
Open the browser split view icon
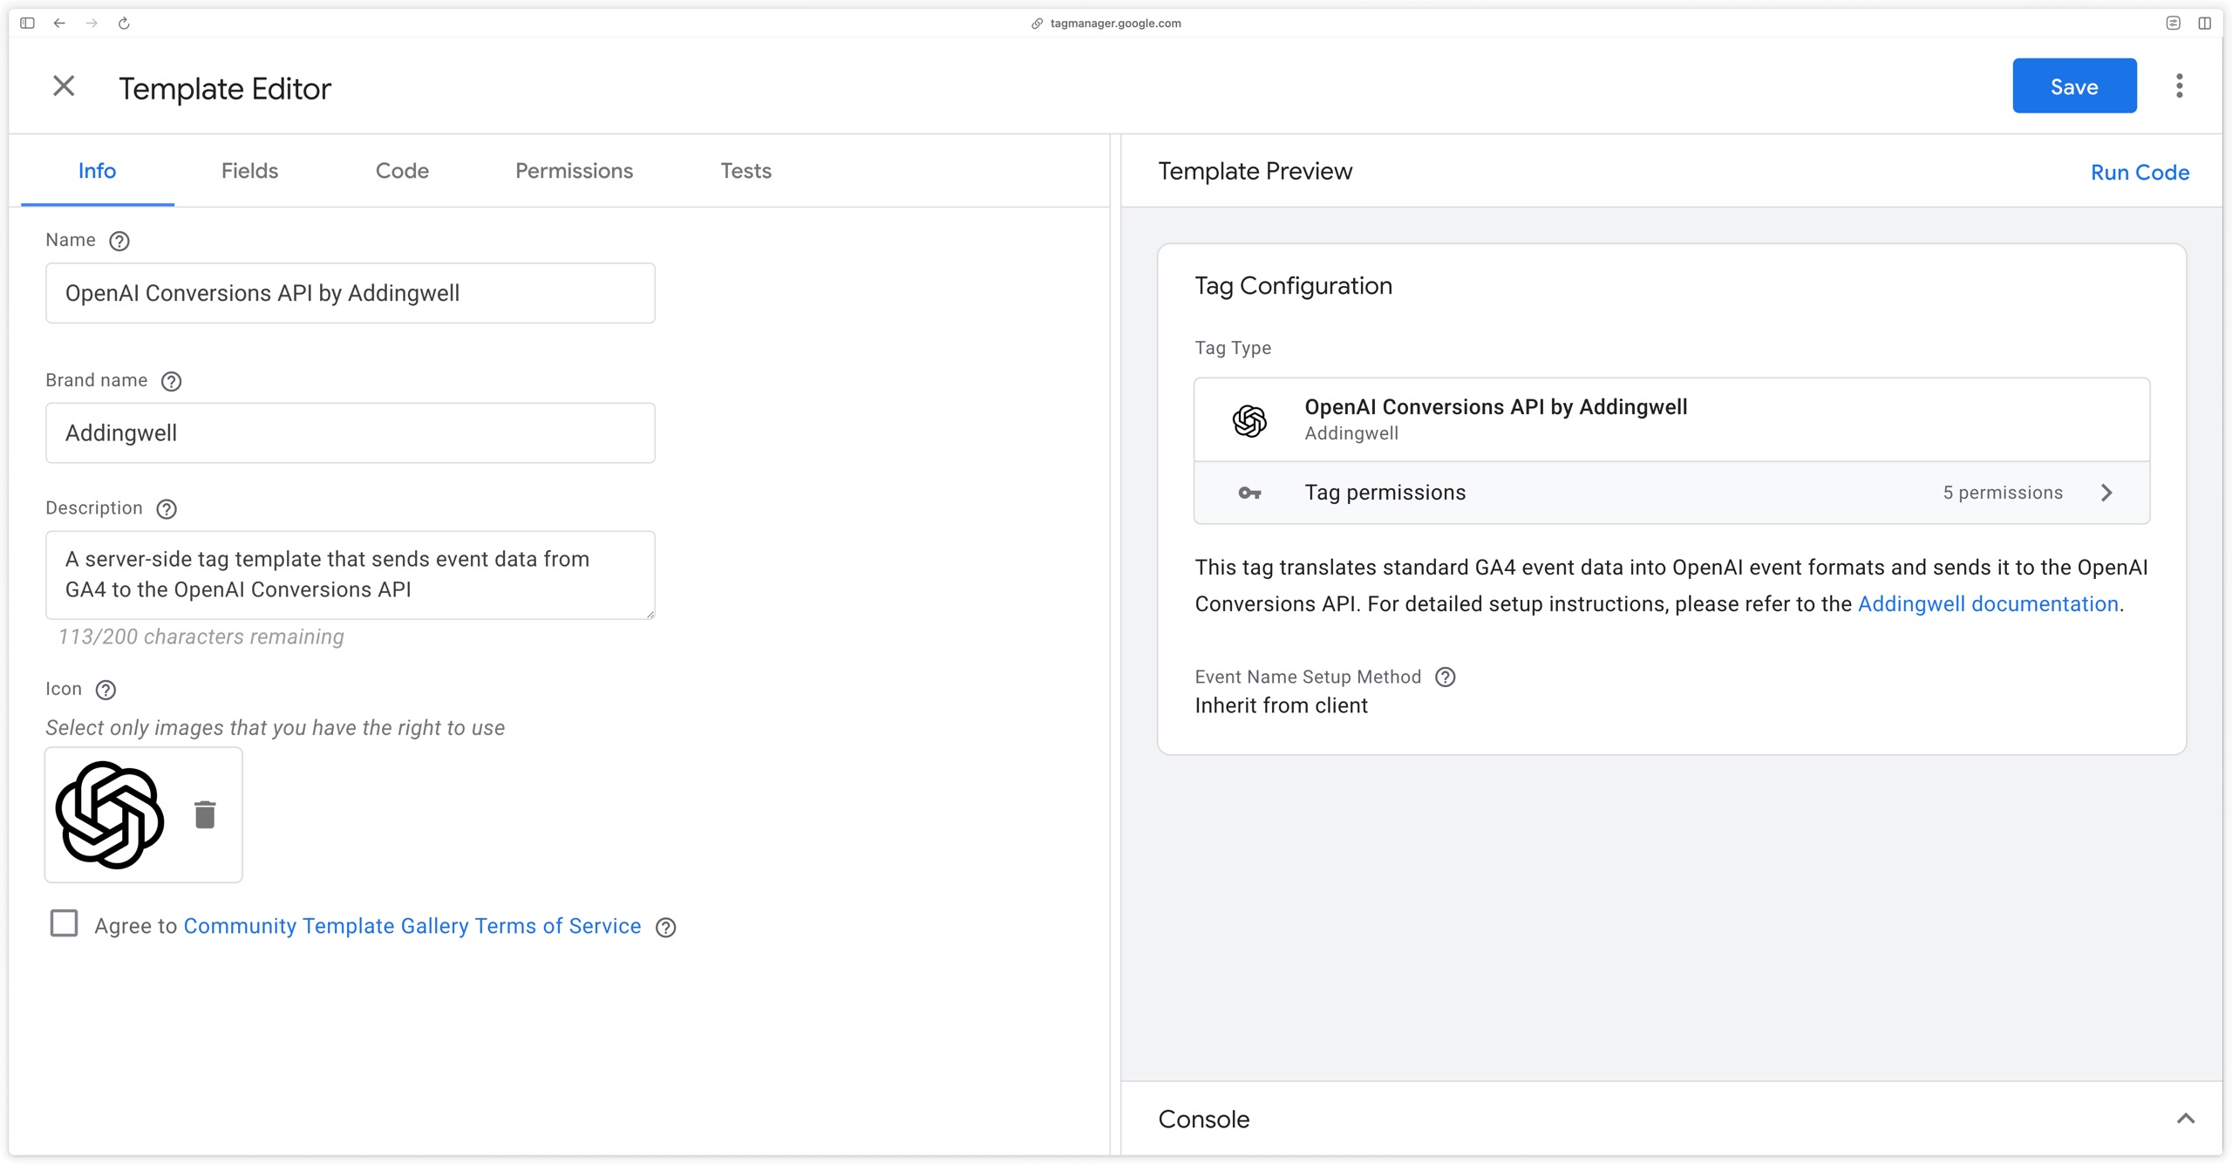pos(2204,24)
